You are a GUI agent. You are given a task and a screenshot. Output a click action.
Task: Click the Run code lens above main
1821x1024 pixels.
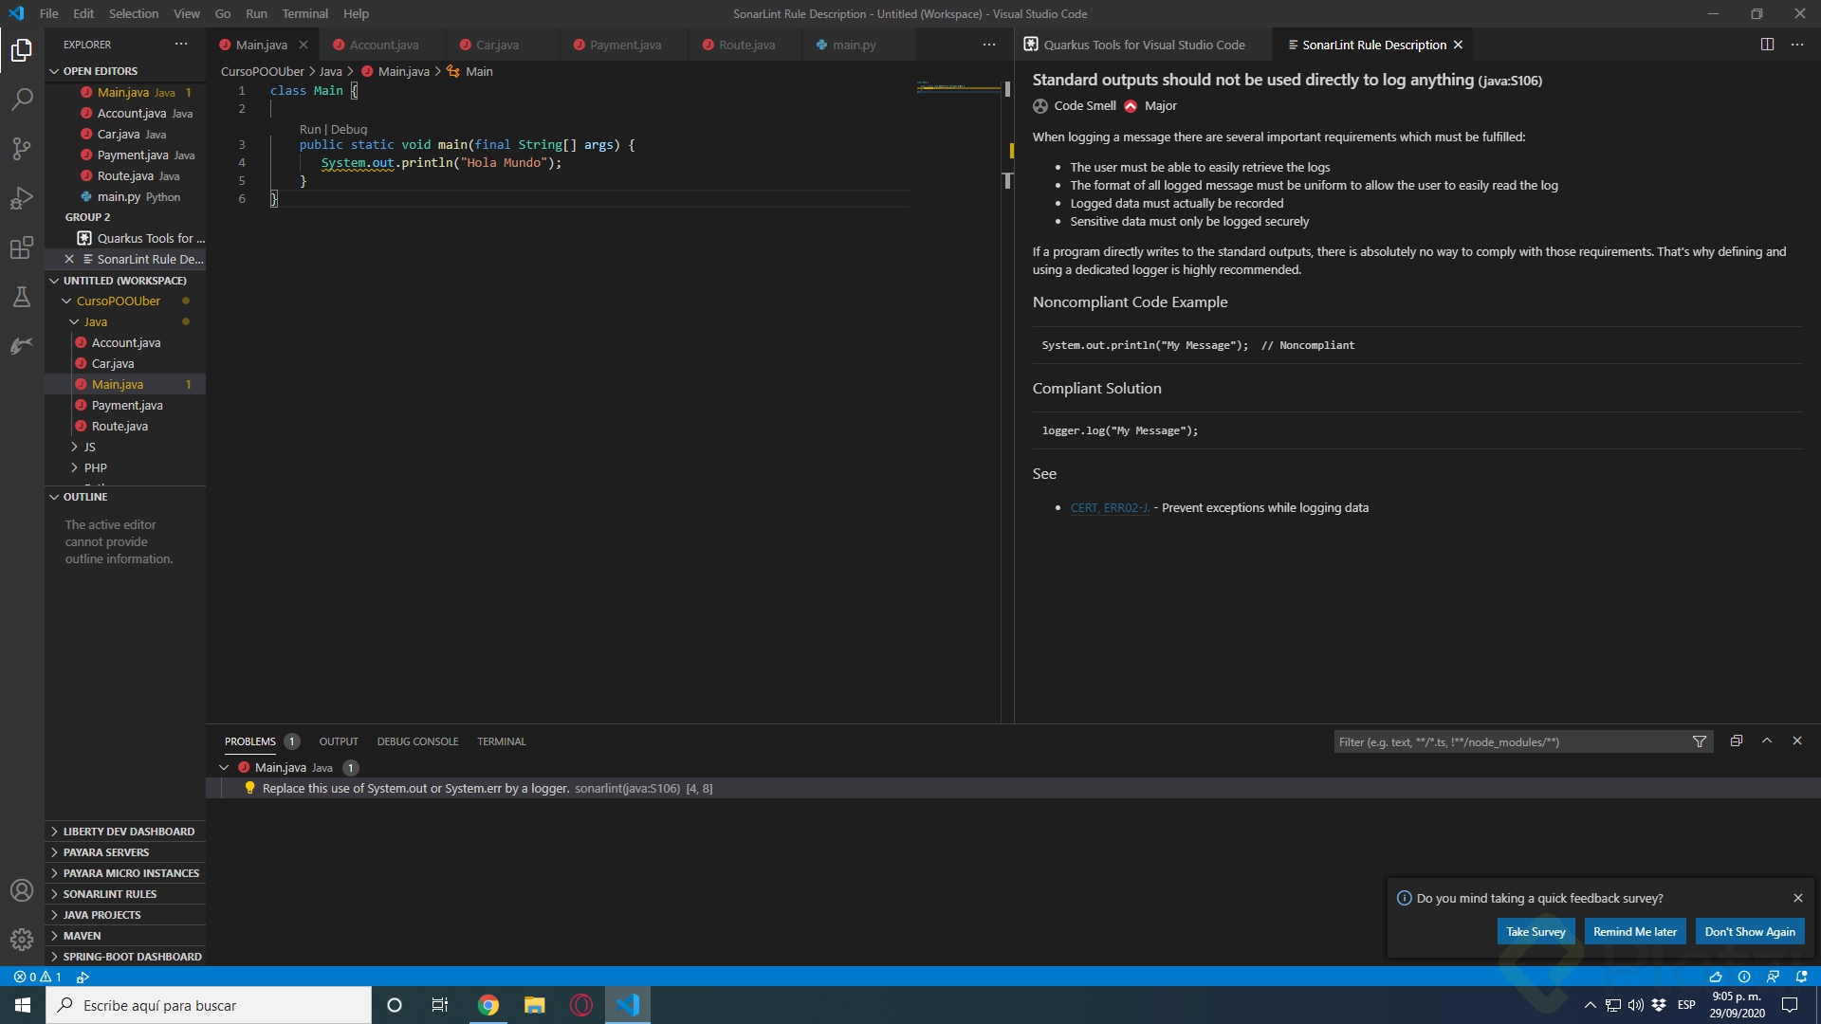click(x=310, y=129)
